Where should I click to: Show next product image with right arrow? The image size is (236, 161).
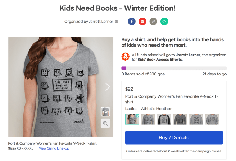click(x=107, y=86)
